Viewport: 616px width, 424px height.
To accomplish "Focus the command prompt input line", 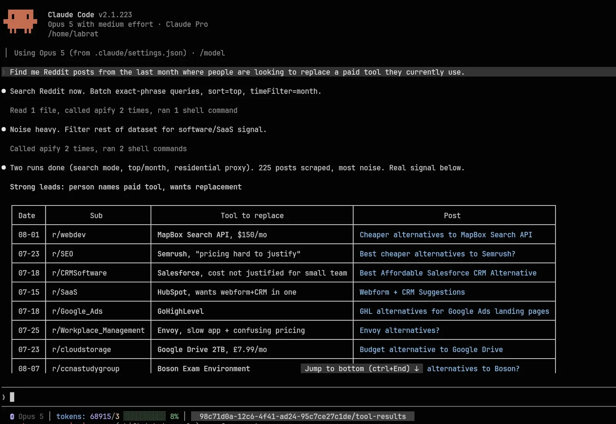I will (308, 397).
